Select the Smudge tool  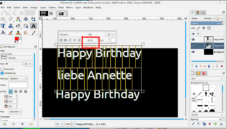click(26, 33)
